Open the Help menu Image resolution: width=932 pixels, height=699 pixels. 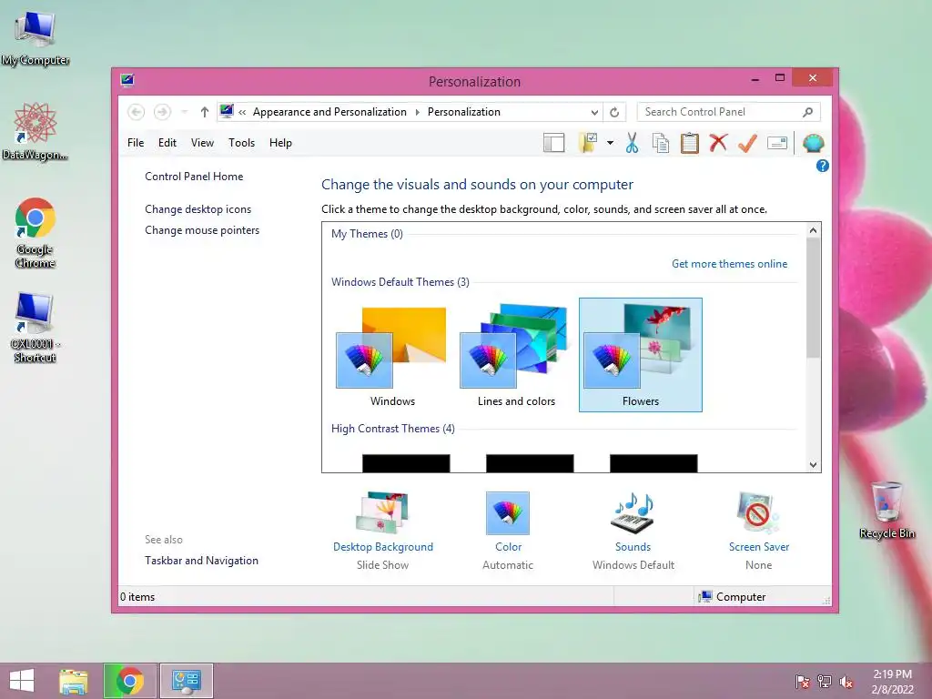[280, 143]
